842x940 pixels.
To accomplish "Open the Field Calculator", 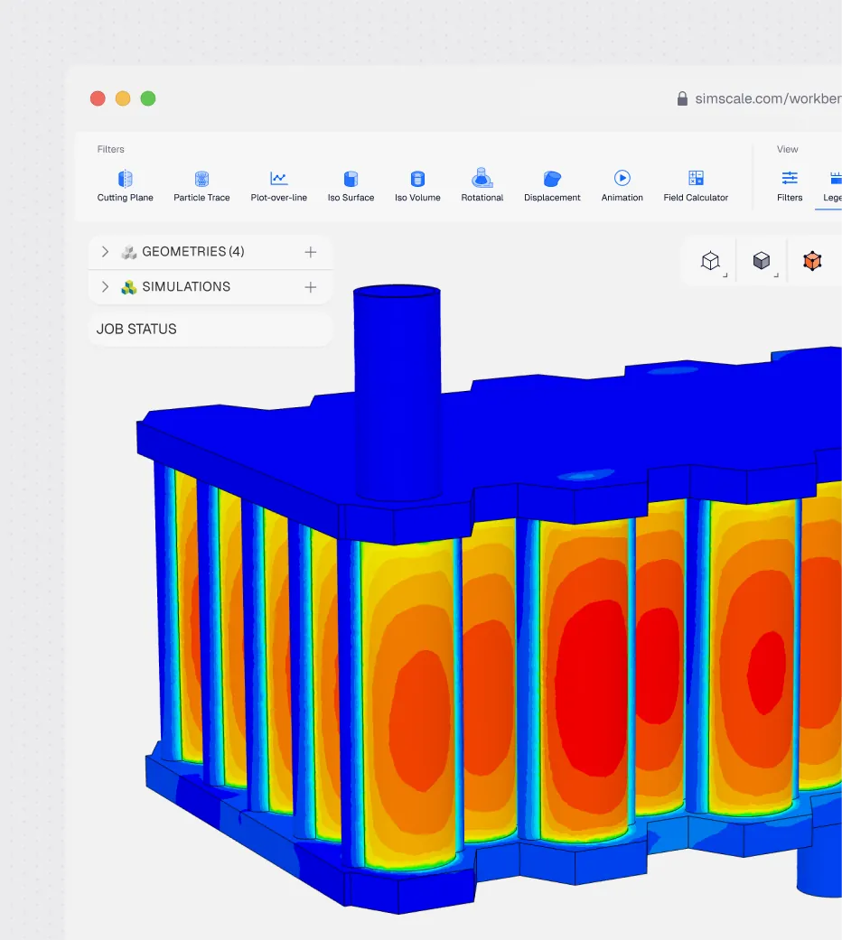I will coord(696,186).
